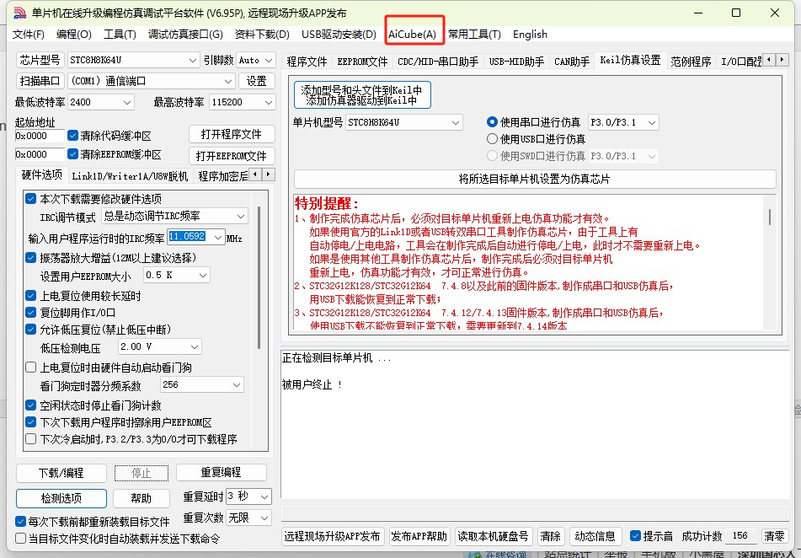Toggle 清除代码缓冲区 checkbox
801x558 pixels.
72,136
